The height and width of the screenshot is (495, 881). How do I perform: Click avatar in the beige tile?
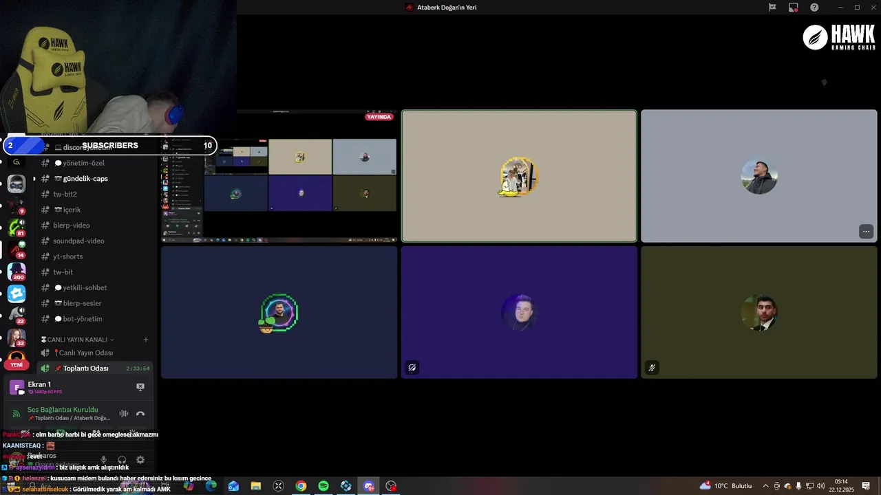[x=519, y=176]
